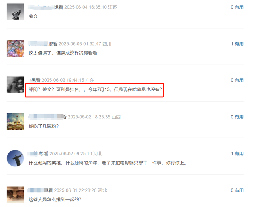Click timestamp 2025-06-04 16:35:10

(x=86, y=7)
